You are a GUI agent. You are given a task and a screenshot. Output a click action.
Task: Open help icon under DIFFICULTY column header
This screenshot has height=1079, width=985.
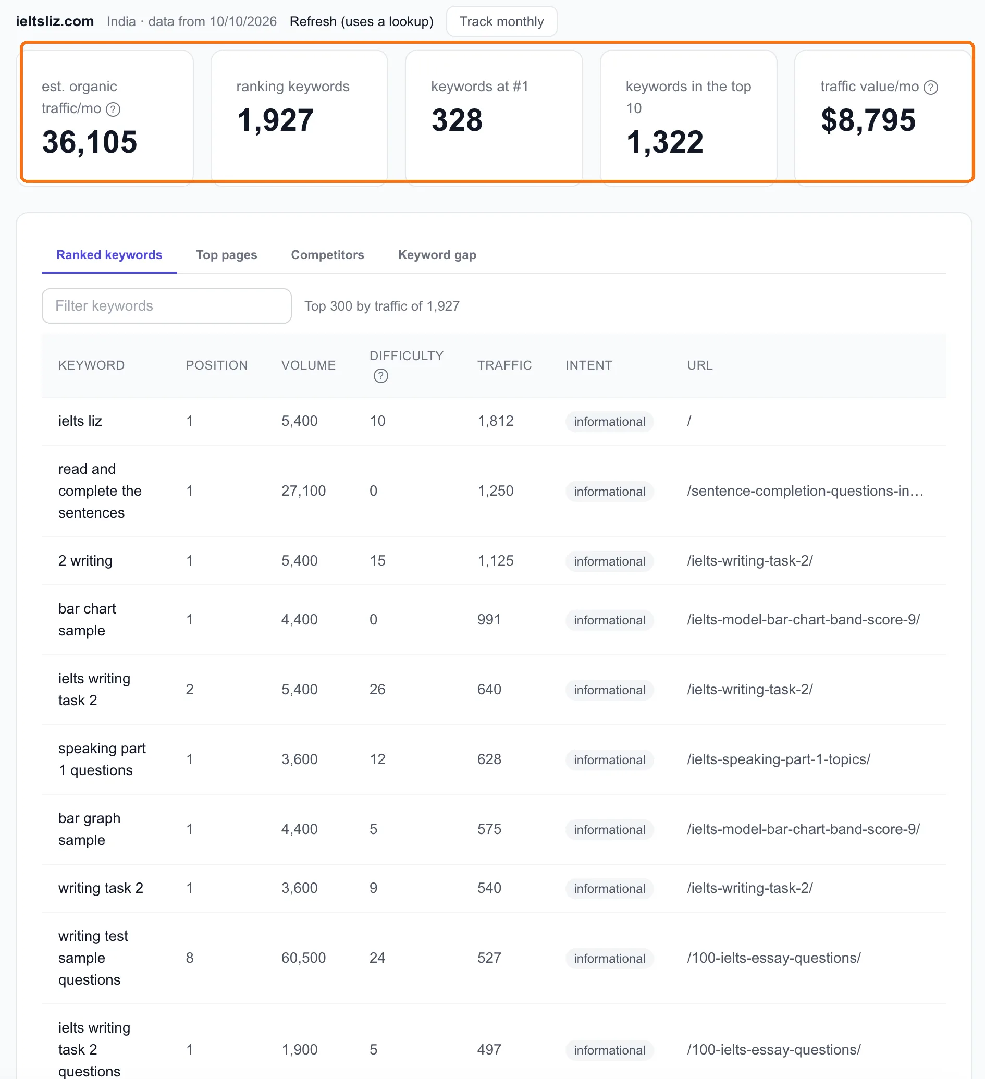coord(380,376)
